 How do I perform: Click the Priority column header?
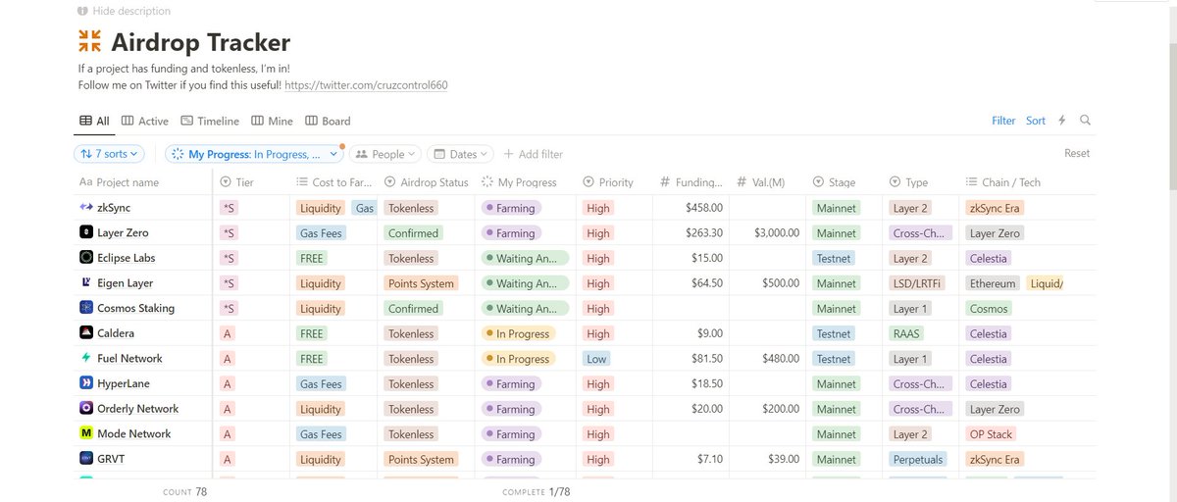coord(614,182)
